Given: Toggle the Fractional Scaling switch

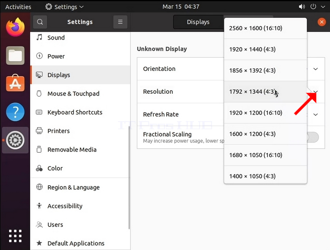Looking at the screenshot, I should (313, 137).
